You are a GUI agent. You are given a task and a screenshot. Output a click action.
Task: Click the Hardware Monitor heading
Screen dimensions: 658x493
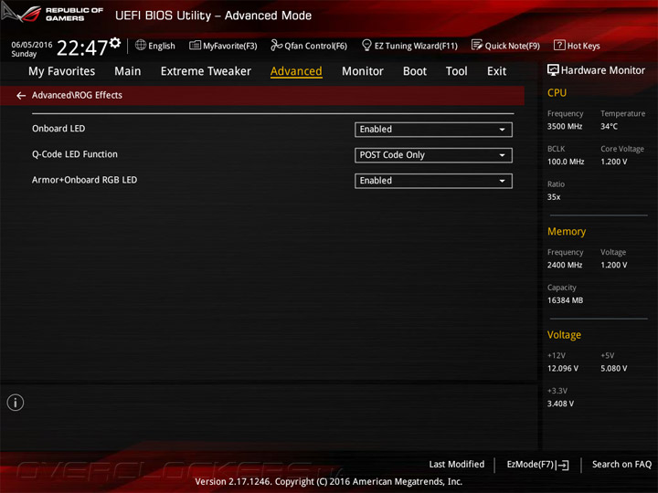[x=603, y=70]
